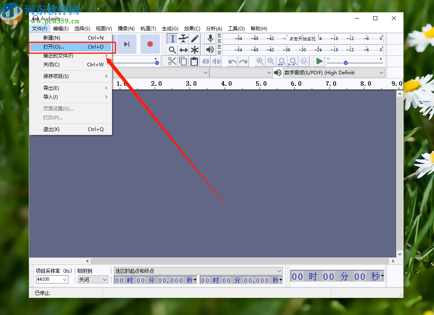Open the 播录(N) menu
Image resolution: width=434 pixels, height=315 pixels.
(x=126, y=28)
